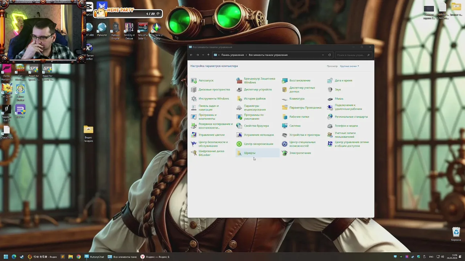The image size is (465, 261).
Task: Open Устранение неполадок item
Action: pyautogui.click(x=255, y=135)
